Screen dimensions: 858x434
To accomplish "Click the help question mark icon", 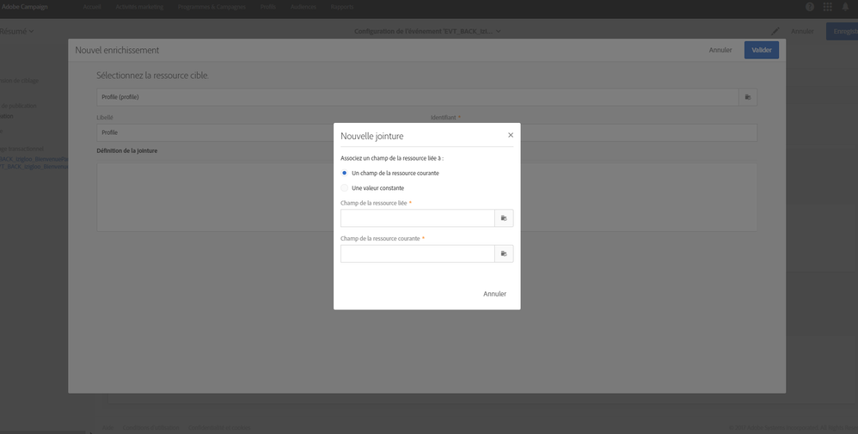I will (x=810, y=7).
